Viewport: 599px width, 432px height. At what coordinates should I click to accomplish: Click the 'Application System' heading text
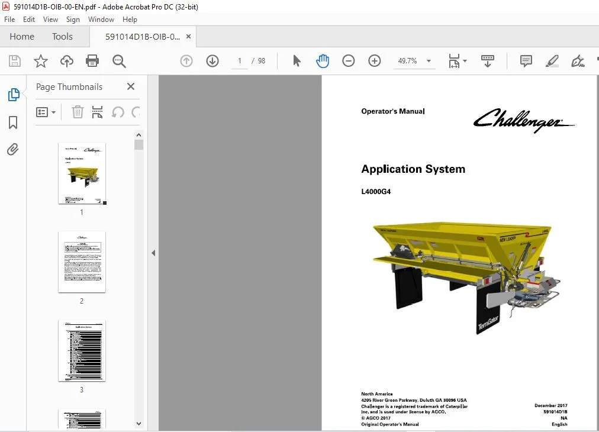[x=413, y=169]
